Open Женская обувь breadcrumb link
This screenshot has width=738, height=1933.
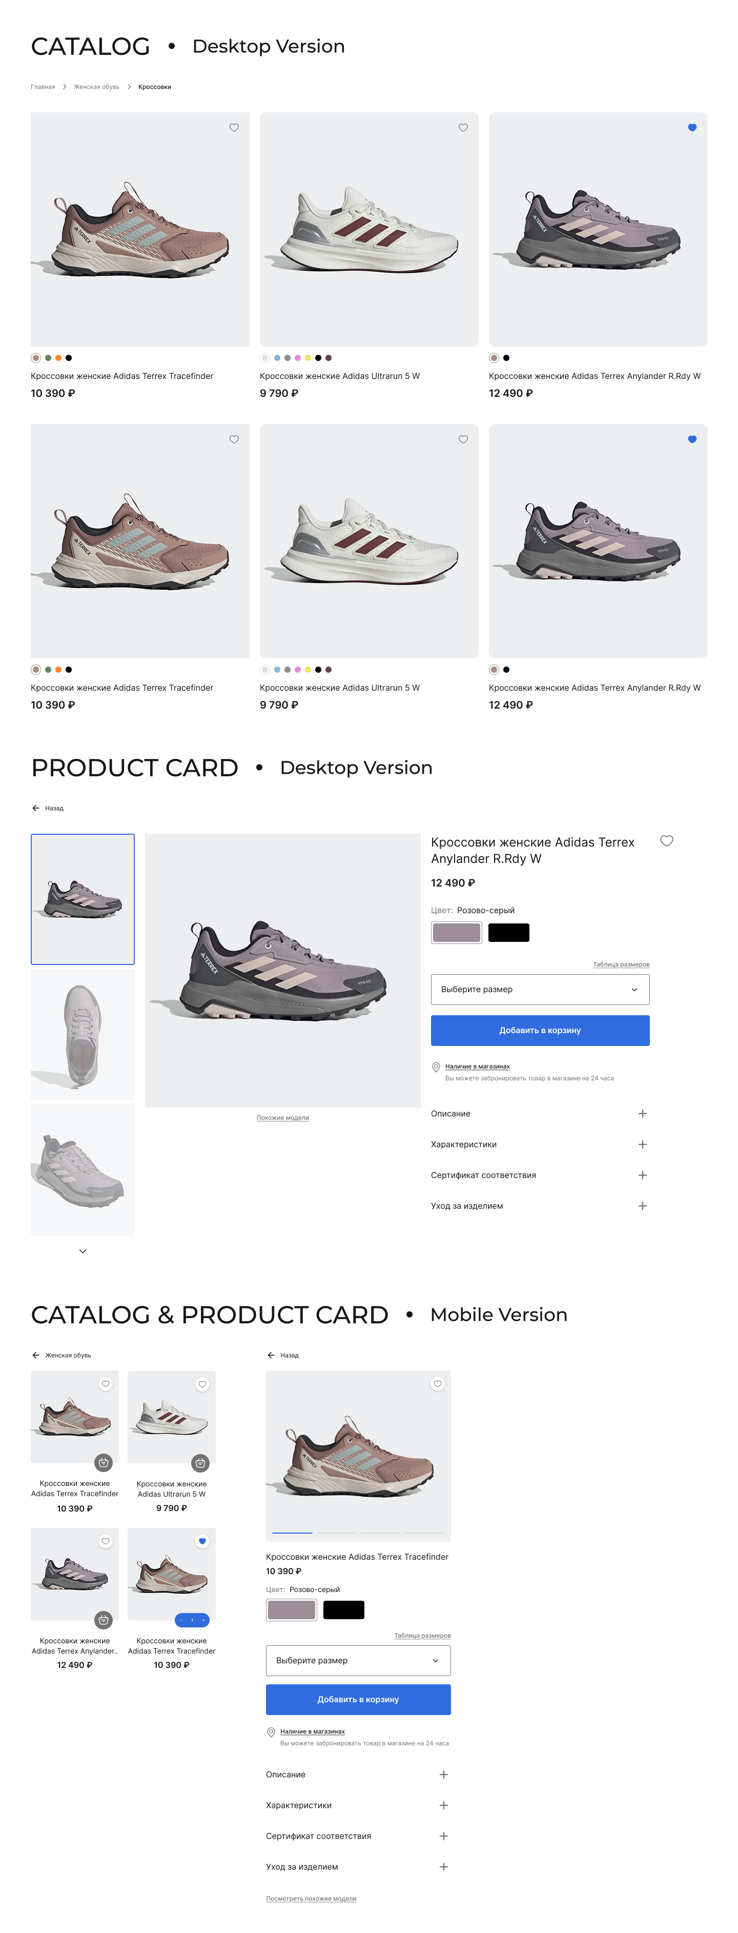(97, 86)
